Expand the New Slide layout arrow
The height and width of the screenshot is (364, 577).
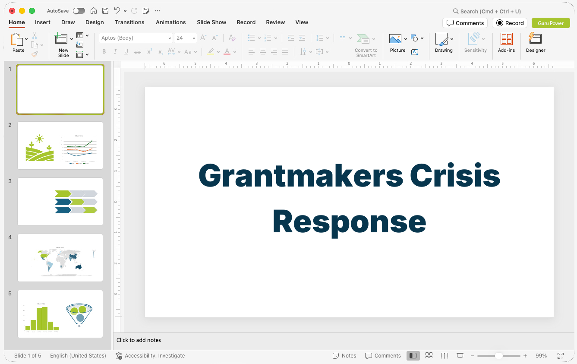point(72,39)
